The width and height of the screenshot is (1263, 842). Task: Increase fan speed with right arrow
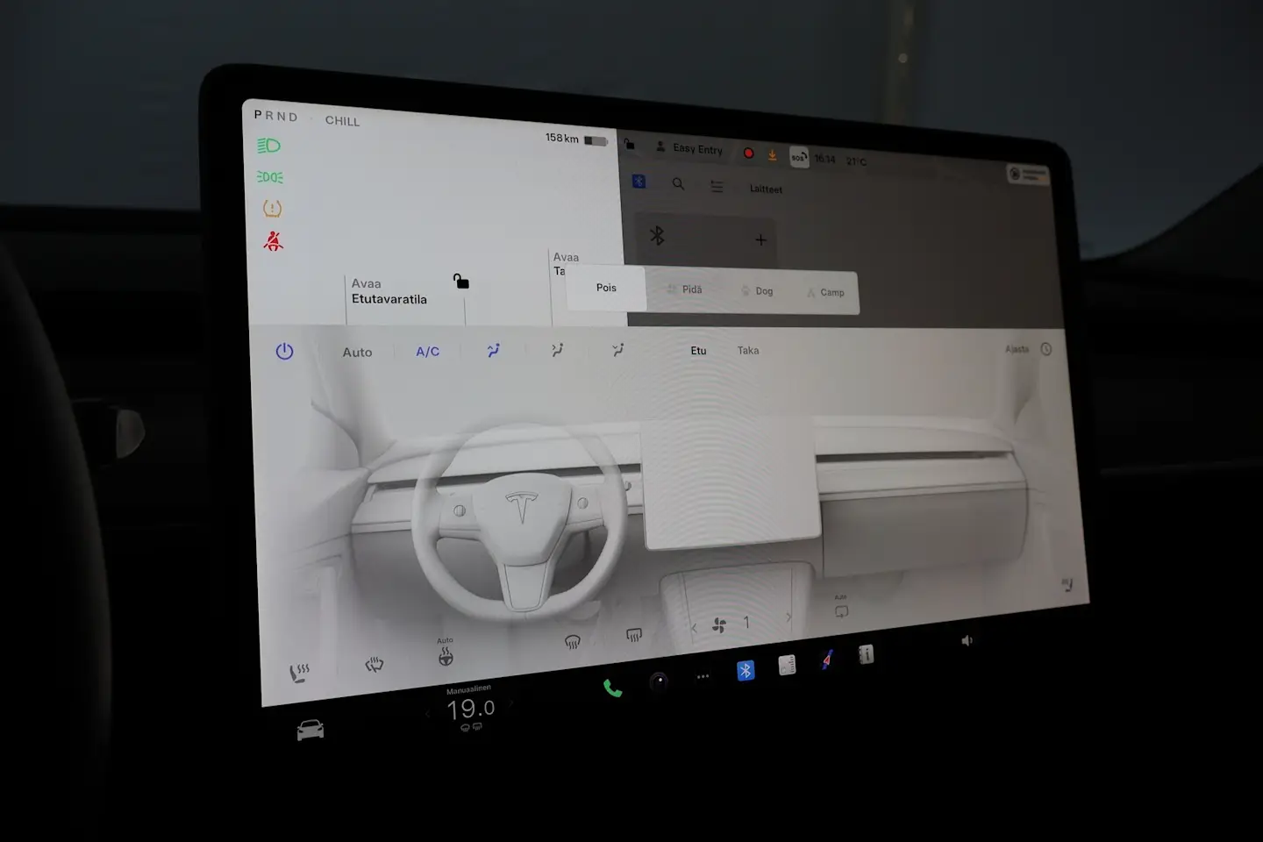click(788, 617)
